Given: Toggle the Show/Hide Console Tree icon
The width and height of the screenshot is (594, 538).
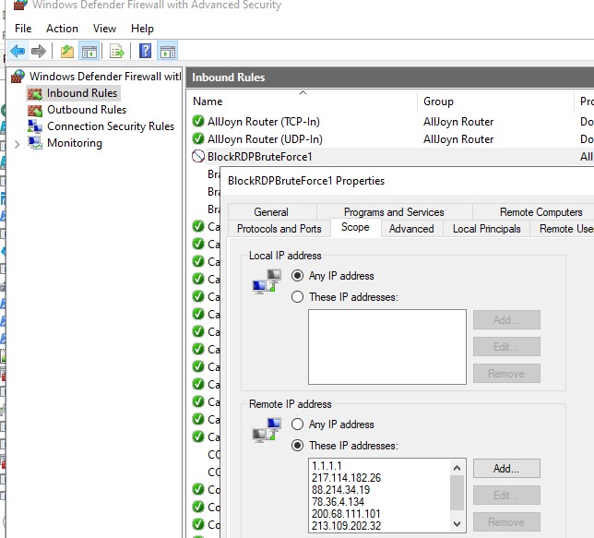Looking at the screenshot, I should [x=89, y=51].
